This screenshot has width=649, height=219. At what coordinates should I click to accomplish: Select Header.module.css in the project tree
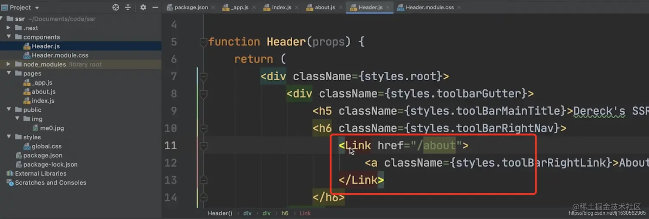(x=60, y=55)
